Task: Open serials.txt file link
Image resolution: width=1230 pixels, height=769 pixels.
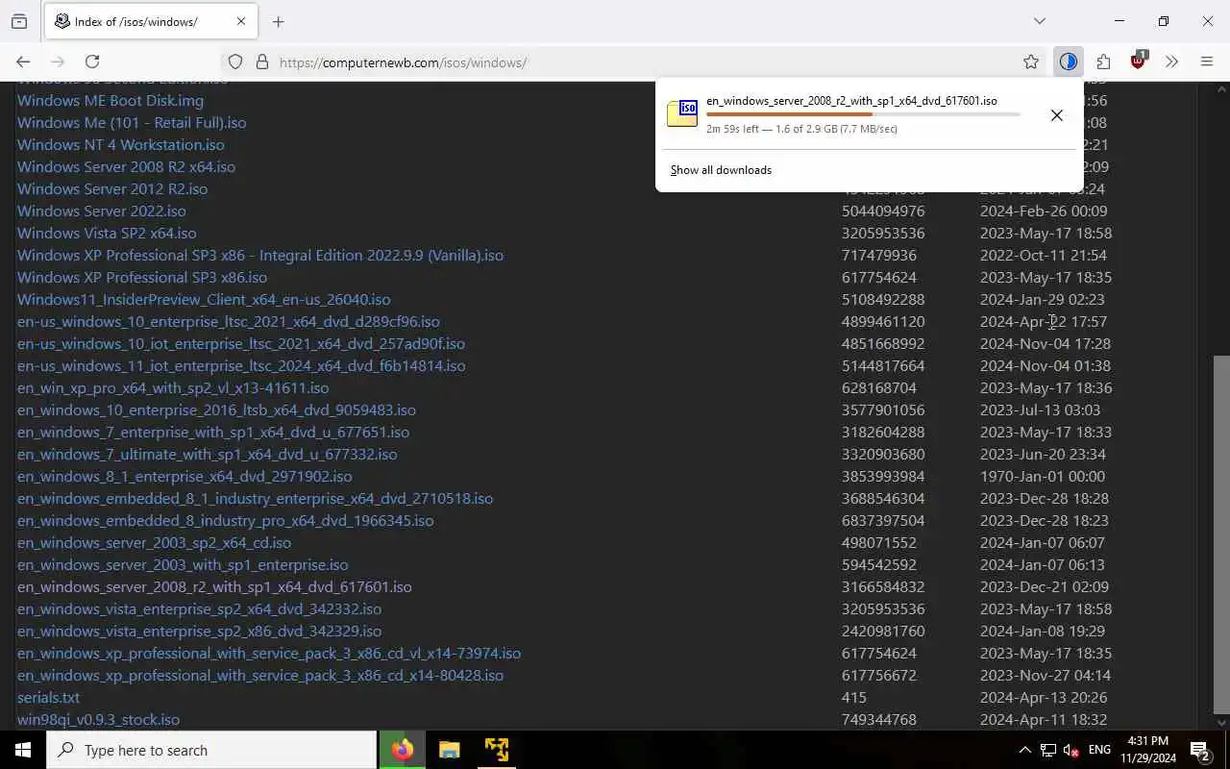Action: point(48,697)
